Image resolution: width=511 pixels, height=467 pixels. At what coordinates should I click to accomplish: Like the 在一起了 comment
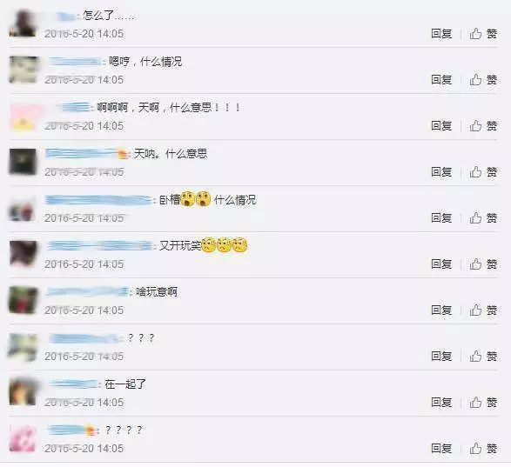(483, 403)
